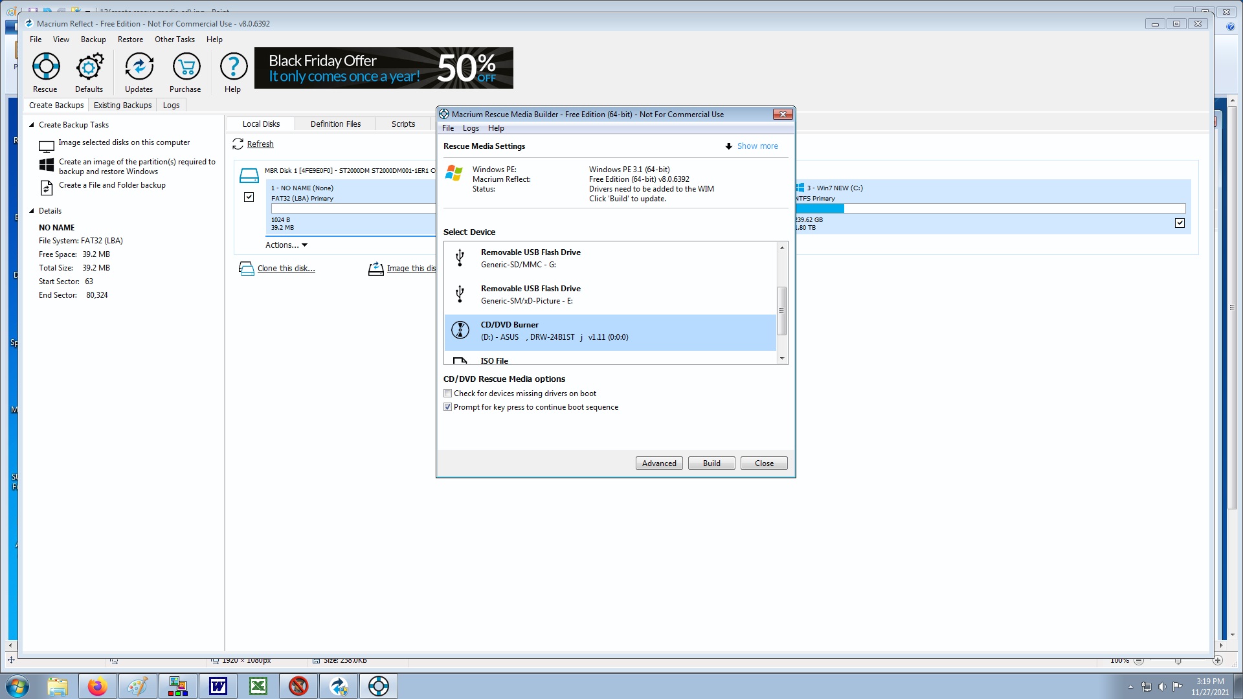Screen dimensions: 1243x699
Task: Launch Firefox from taskbar
Action: coord(98,686)
